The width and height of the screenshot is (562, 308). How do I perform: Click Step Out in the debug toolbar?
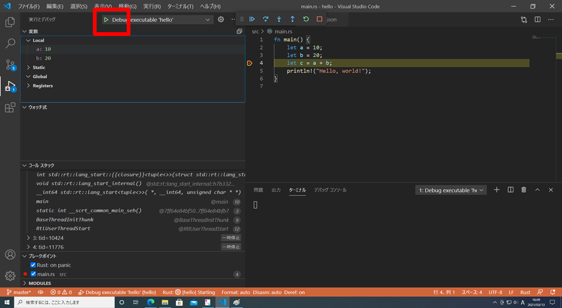tap(293, 19)
